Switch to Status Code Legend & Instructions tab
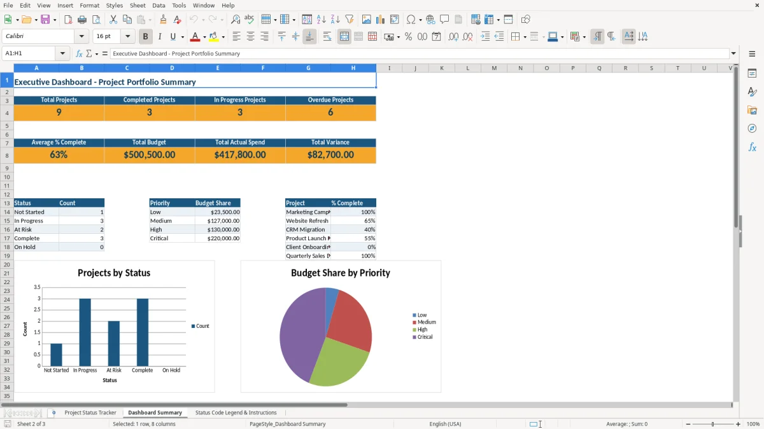 point(236,412)
